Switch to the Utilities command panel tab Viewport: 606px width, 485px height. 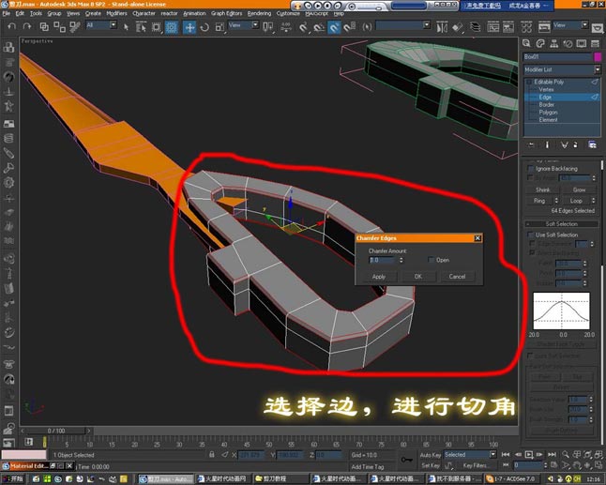[x=595, y=43]
